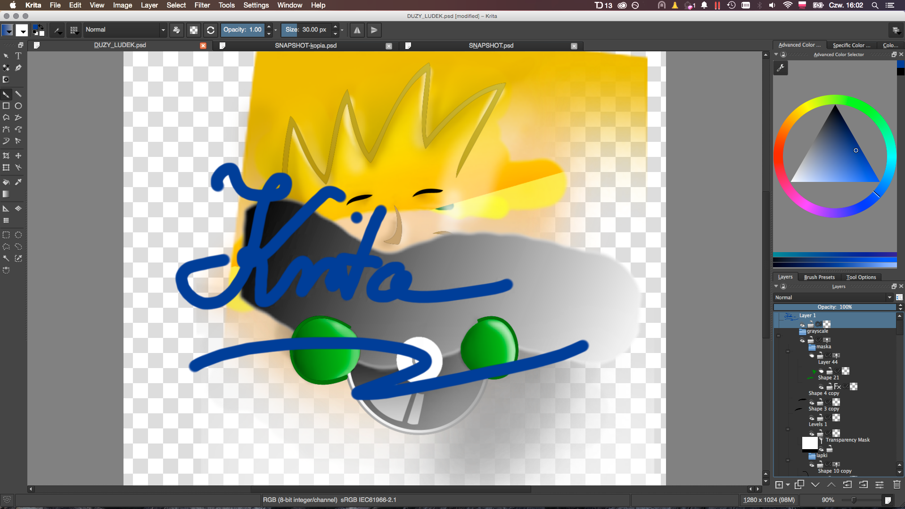The height and width of the screenshot is (509, 905).
Task: Open the brush editor settings dropdown
Action: pyautogui.click(x=58, y=30)
